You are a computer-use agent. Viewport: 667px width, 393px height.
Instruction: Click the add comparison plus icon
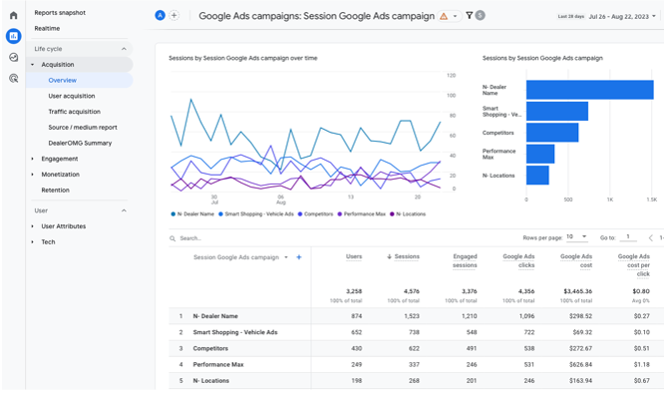click(174, 15)
